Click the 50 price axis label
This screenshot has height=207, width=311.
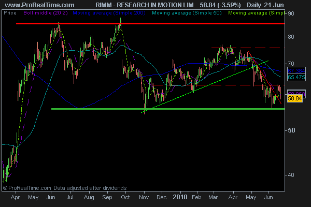click(291, 130)
